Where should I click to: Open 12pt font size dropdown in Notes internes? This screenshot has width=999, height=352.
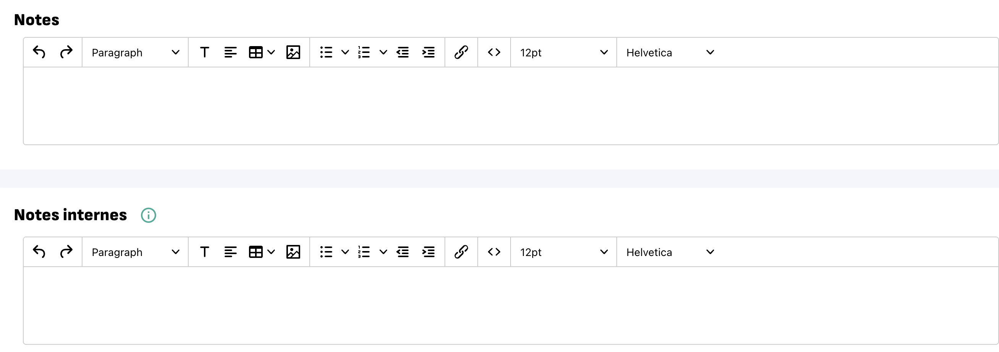tap(564, 252)
